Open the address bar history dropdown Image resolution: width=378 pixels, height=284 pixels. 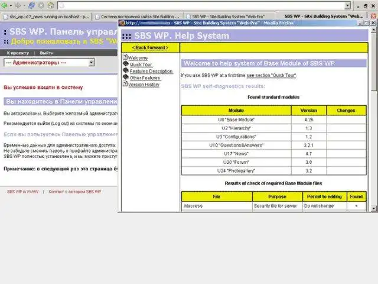pos(347,5)
